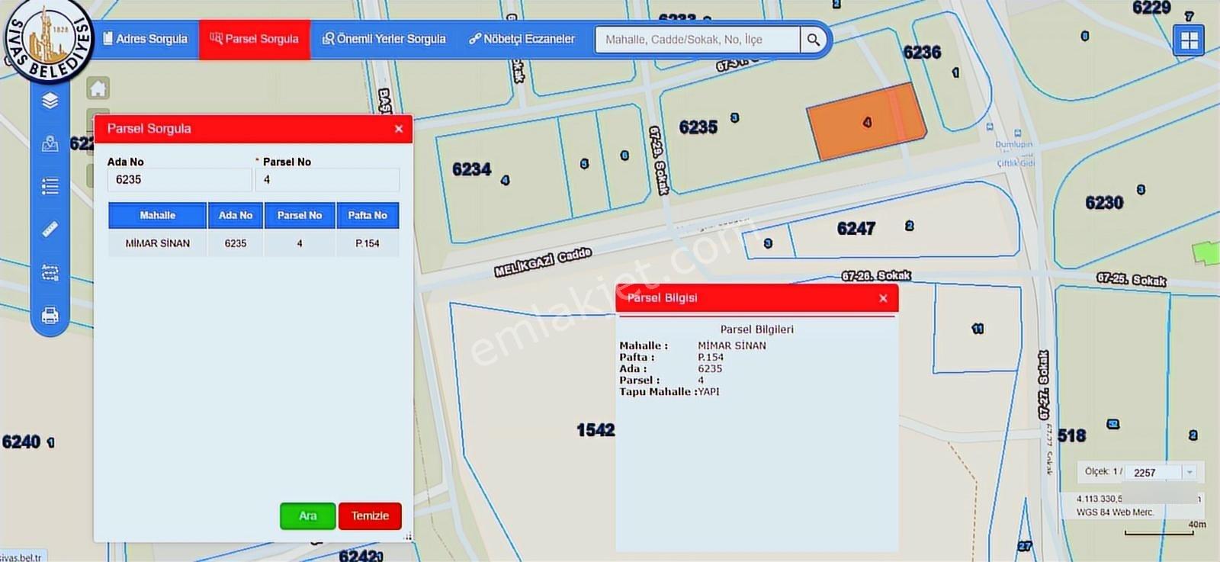
Task: Click the address search box
Action: point(698,40)
